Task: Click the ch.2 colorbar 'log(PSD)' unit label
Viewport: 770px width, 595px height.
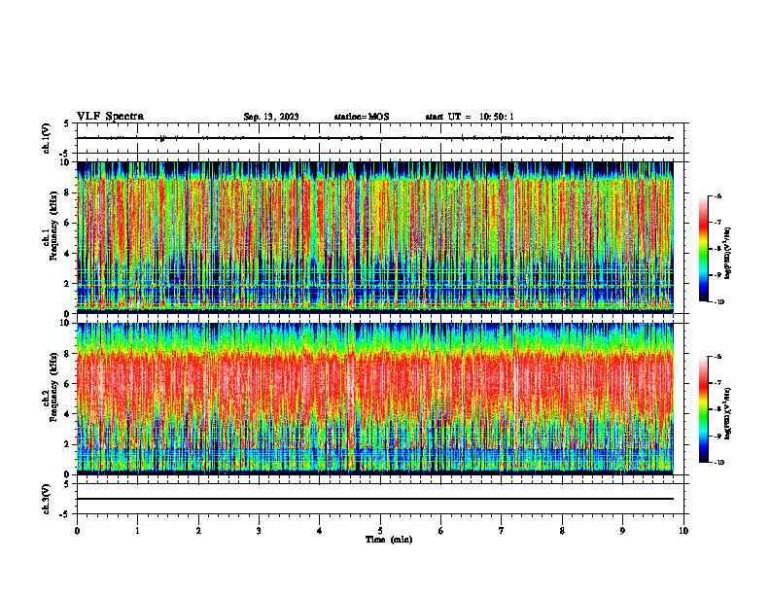Action: (x=728, y=413)
